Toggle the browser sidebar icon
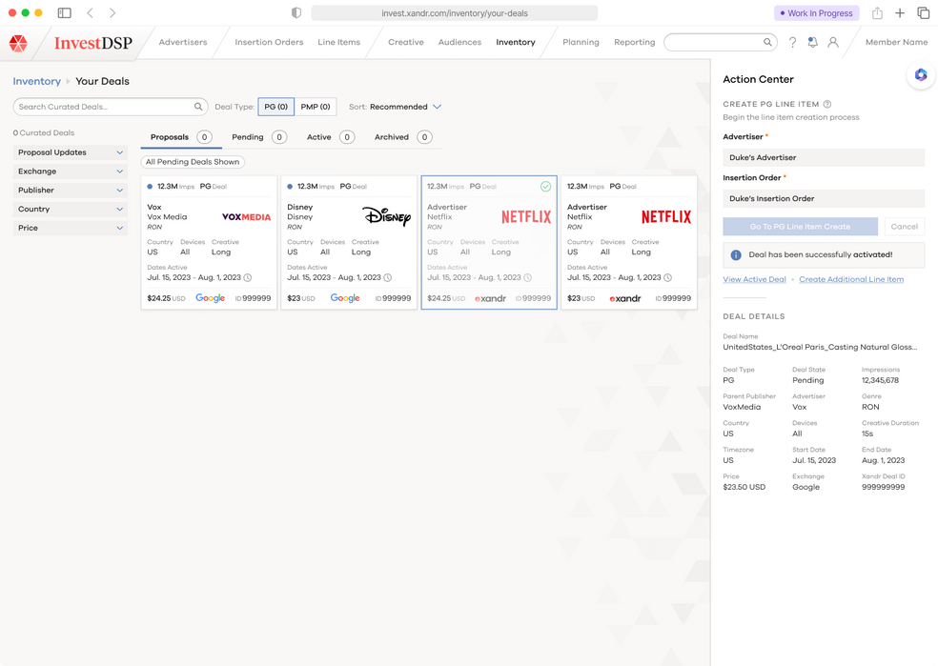Screen dimensions: 938x666 point(65,12)
